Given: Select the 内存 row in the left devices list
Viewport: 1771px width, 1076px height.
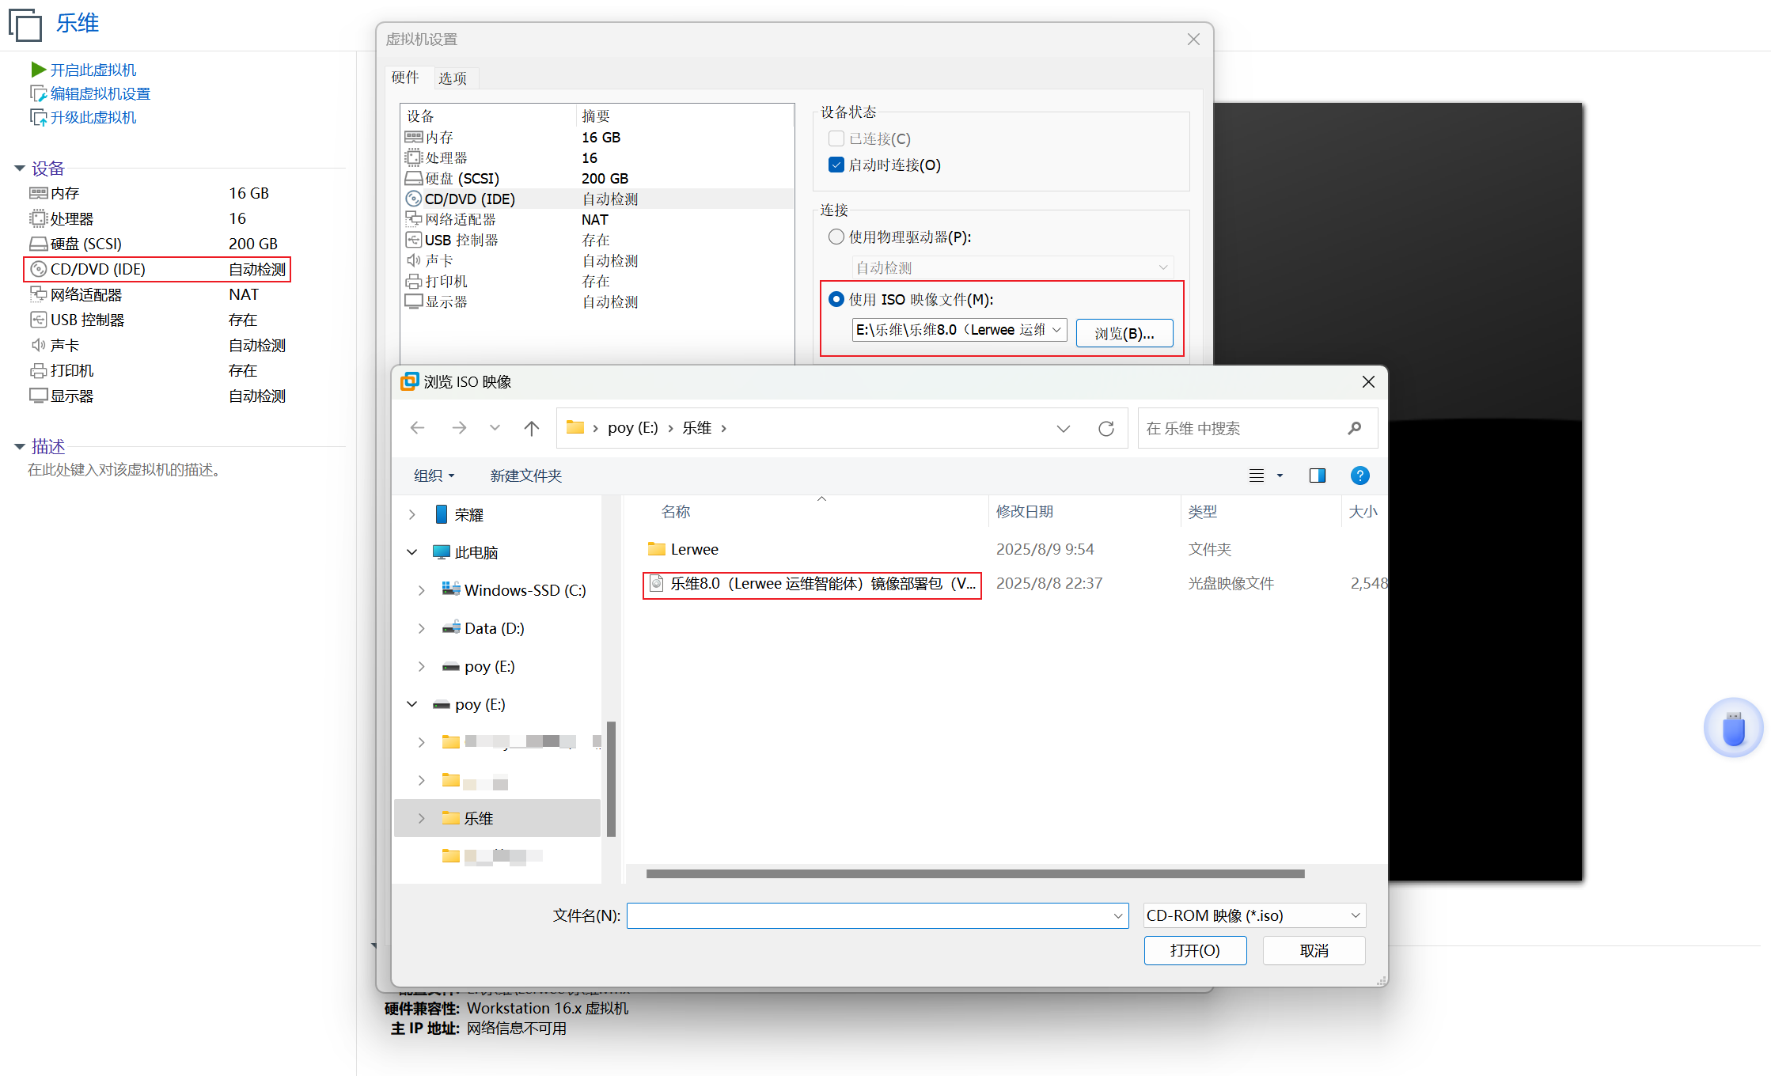Looking at the screenshot, I should [157, 193].
